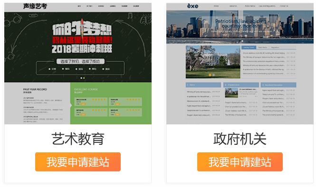Screen dimensions: 316x187
Task: Select the white carousel dot on chalkboard banner
Action: pos(81,78)
